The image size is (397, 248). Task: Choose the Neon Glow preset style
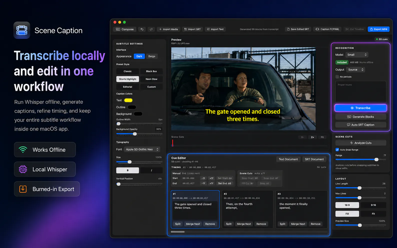tap(151, 79)
